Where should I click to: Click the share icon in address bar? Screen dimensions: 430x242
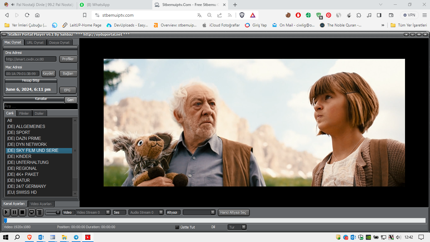pyautogui.click(x=220, y=15)
